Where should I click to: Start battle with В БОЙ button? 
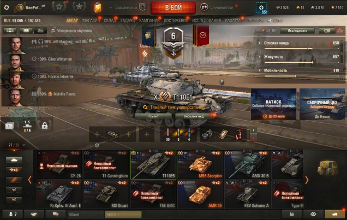(x=174, y=7)
